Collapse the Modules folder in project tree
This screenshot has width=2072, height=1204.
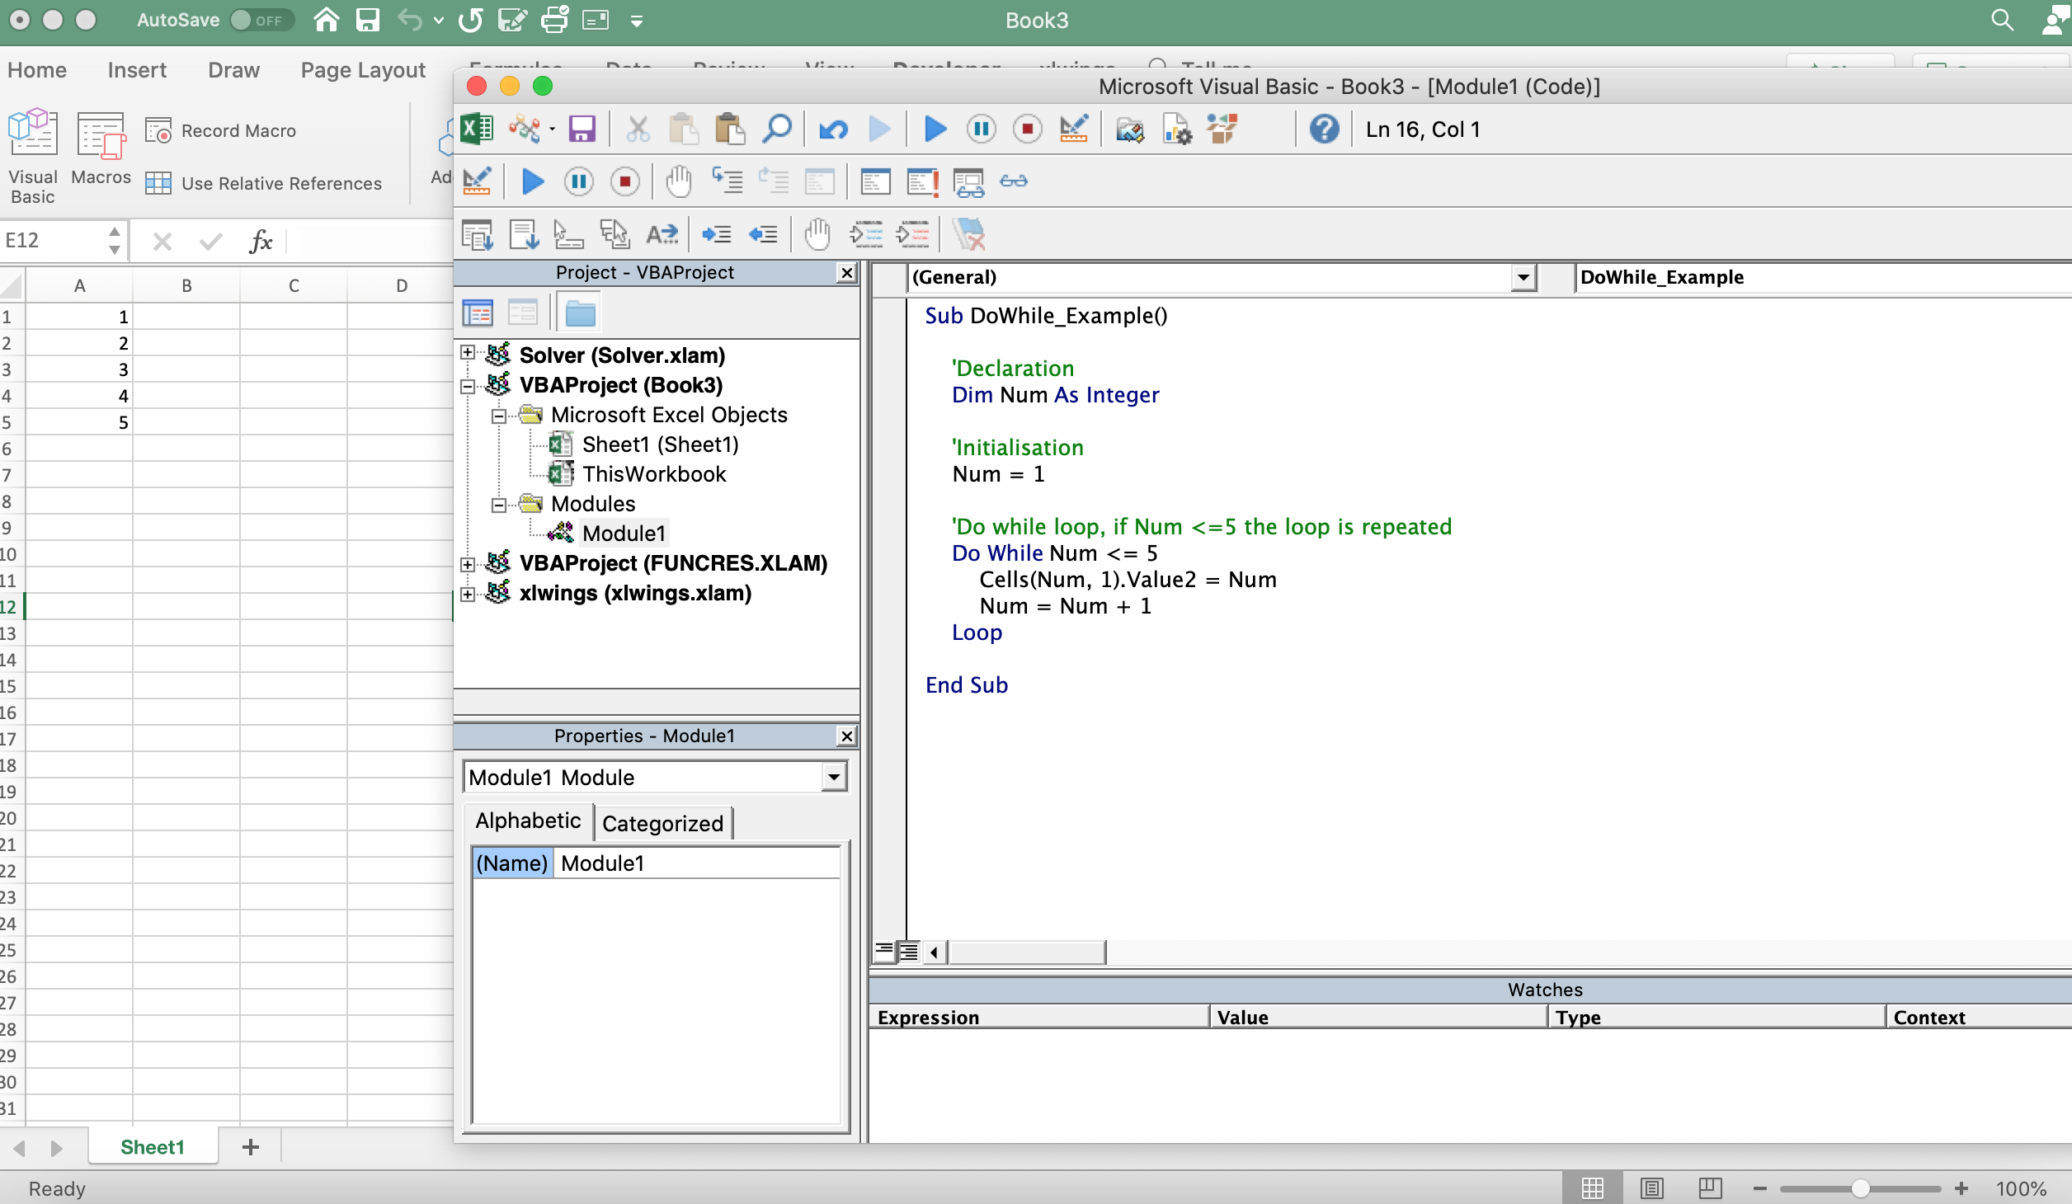tap(498, 505)
